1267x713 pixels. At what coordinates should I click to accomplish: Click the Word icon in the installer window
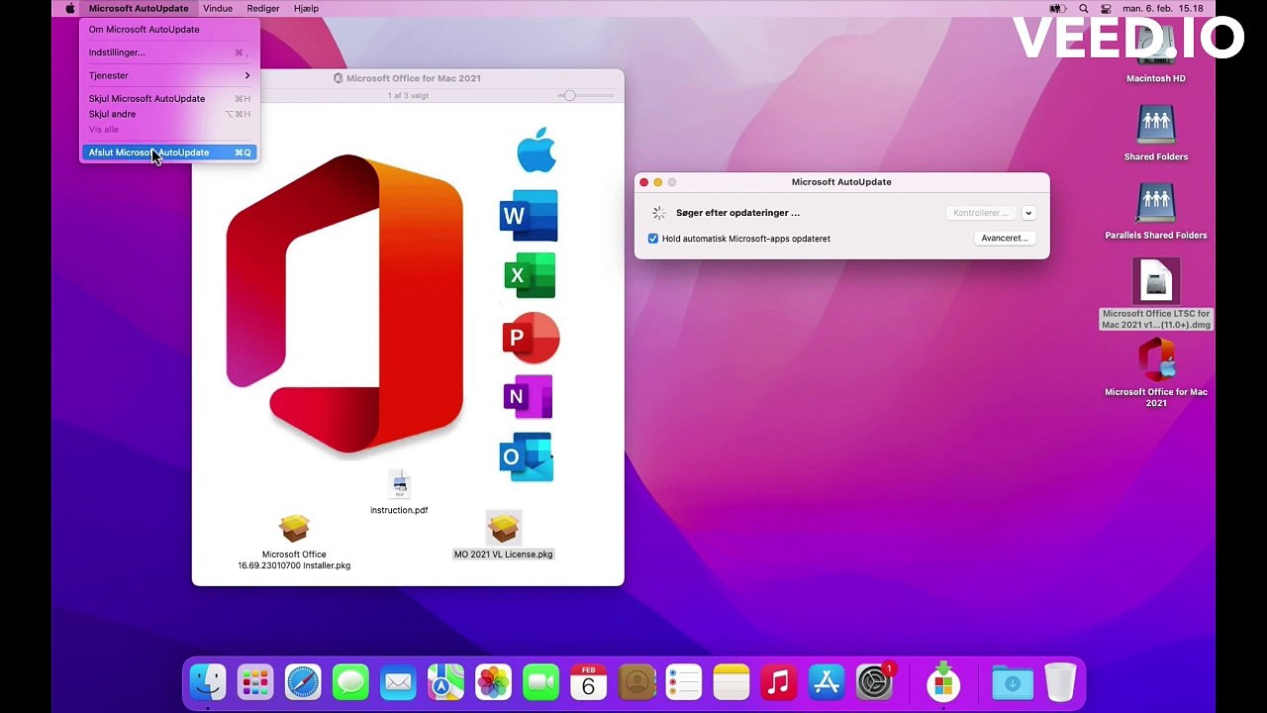click(x=529, y=215)
